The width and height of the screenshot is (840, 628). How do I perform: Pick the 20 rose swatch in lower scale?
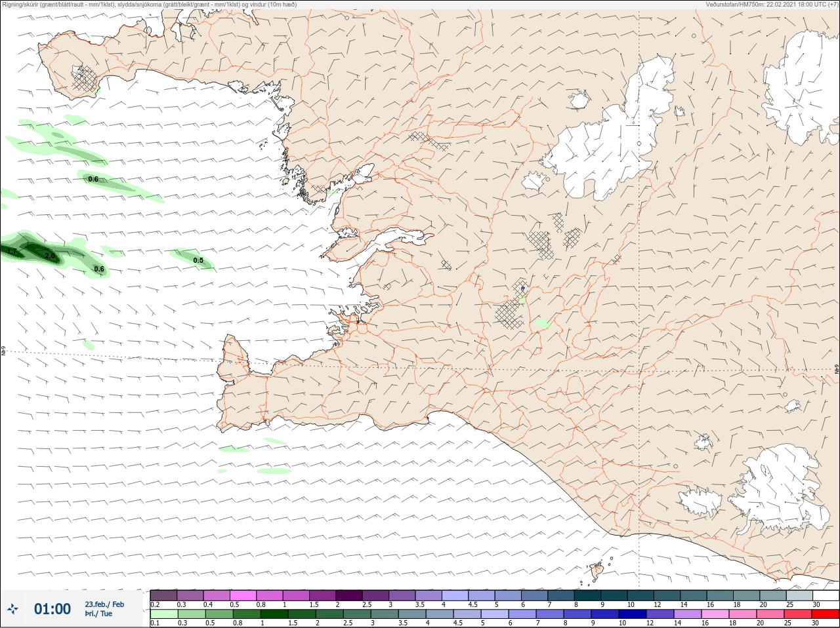click(x=770, y=614)
